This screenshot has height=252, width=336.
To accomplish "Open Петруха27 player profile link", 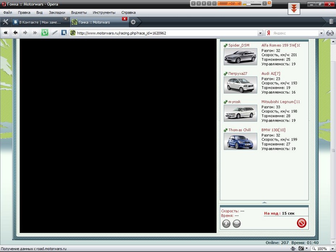I will 238,74.
